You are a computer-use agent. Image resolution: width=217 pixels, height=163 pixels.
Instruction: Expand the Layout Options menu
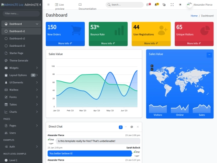pyautogui.click(x=21, y=75)
